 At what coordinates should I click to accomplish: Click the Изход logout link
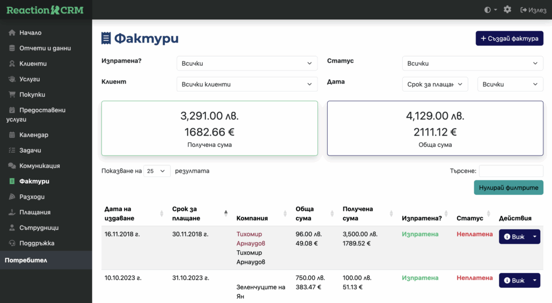533,10
